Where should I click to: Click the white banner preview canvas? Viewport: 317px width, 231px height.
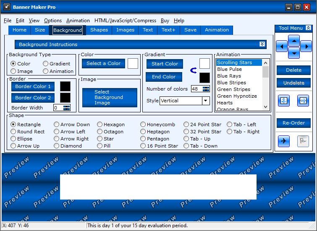pyautogui.click(x=158, y=187)
